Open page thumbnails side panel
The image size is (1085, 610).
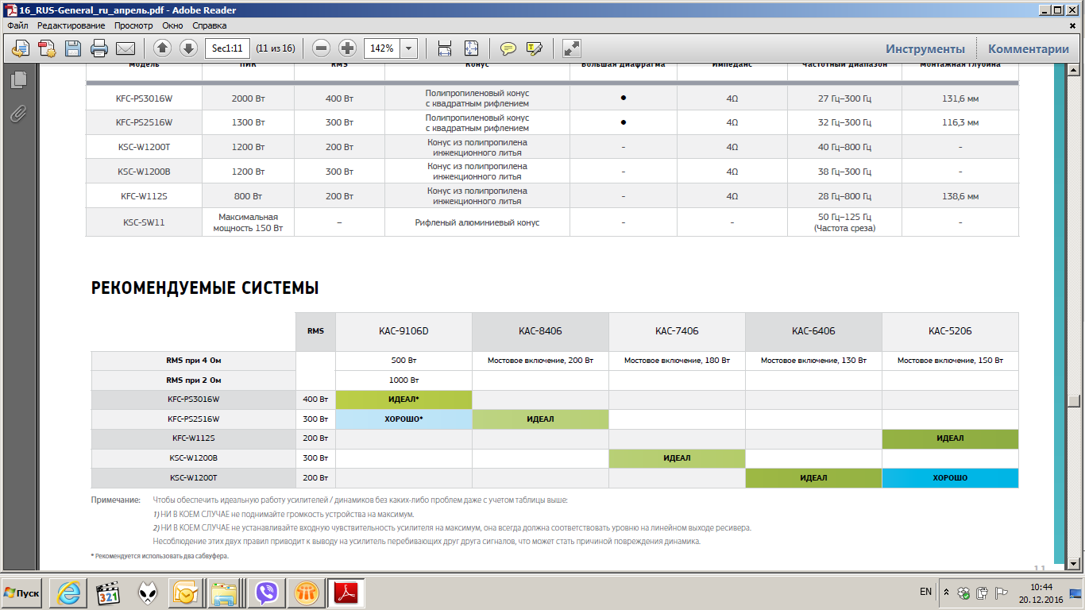click(19, 79)
